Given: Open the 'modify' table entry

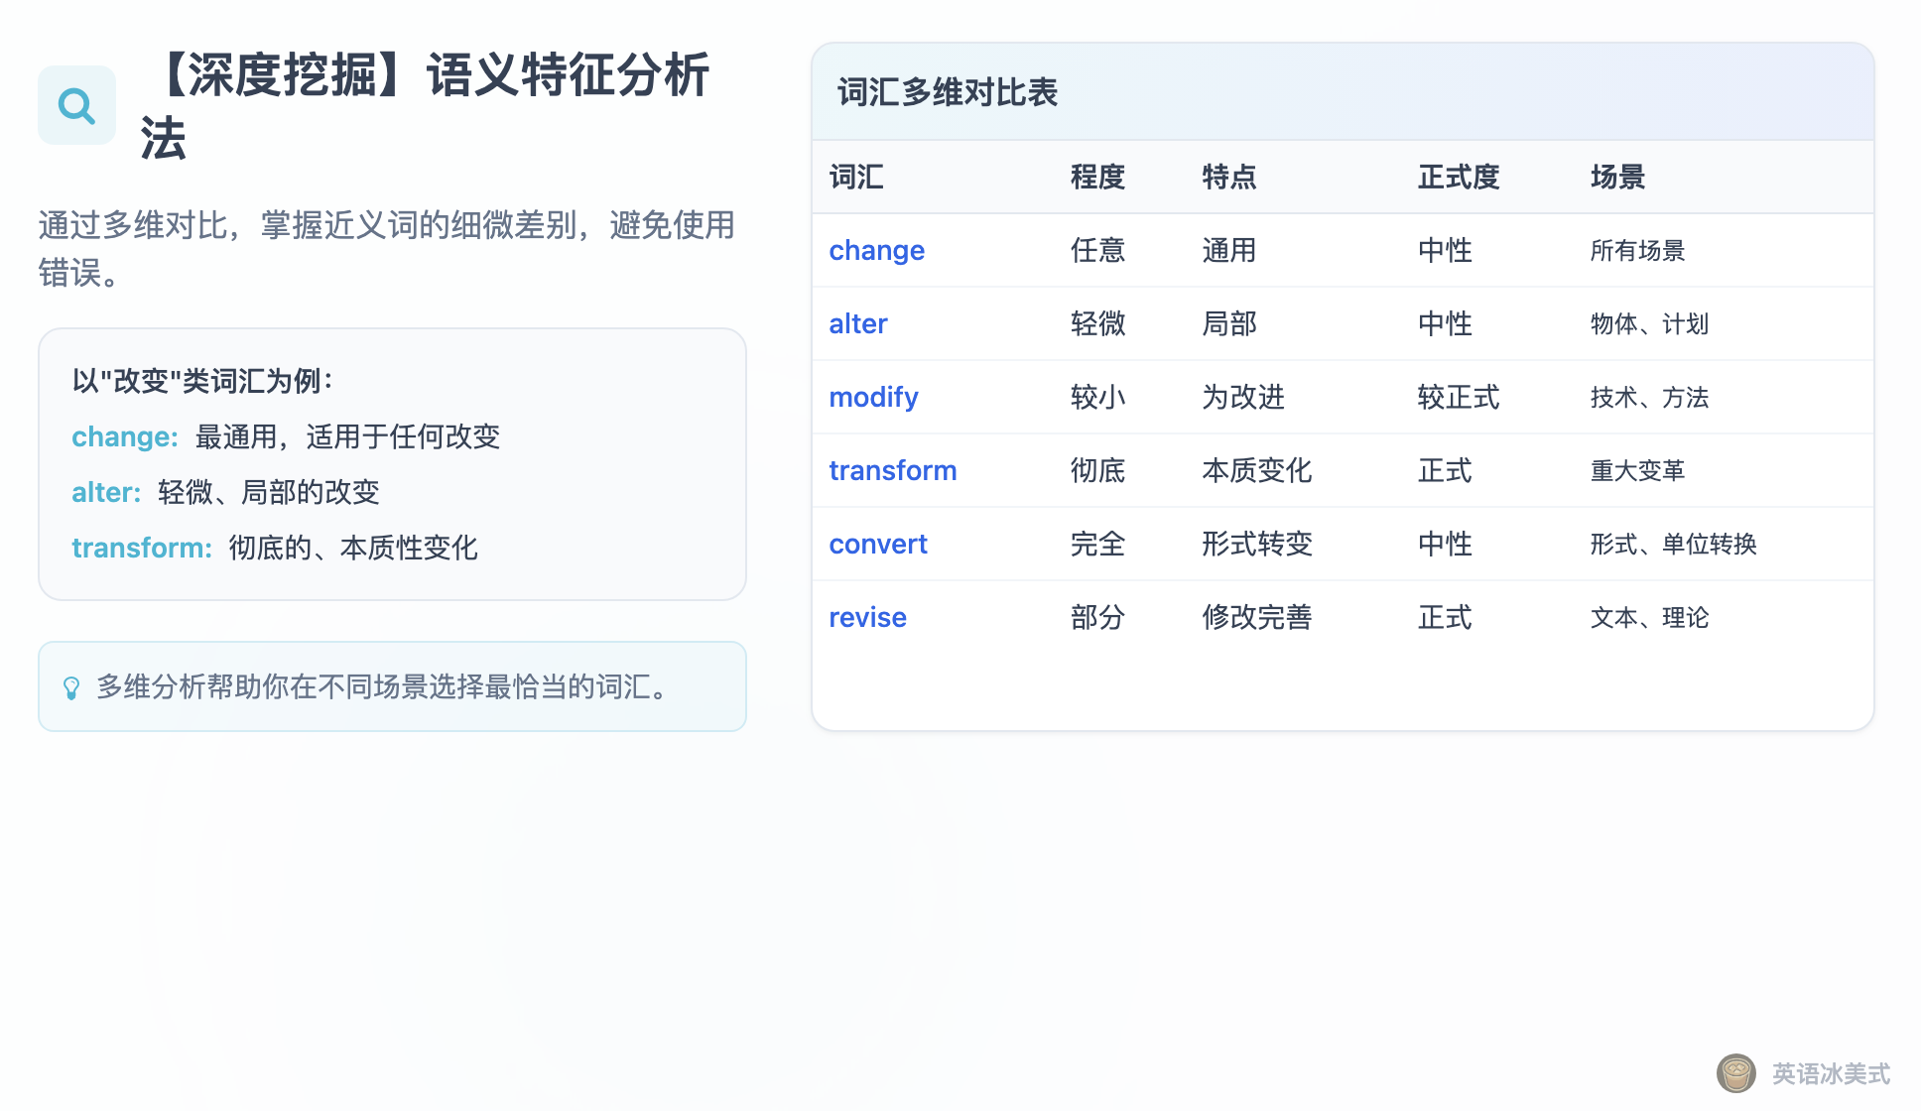Looking at the screenshot, I should [873, 397].
